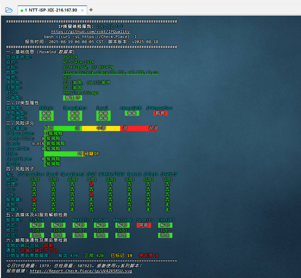The width and height of the screenshot is (301, 278).
Task: Open the check.place map URL
Action: click(111, 72)
